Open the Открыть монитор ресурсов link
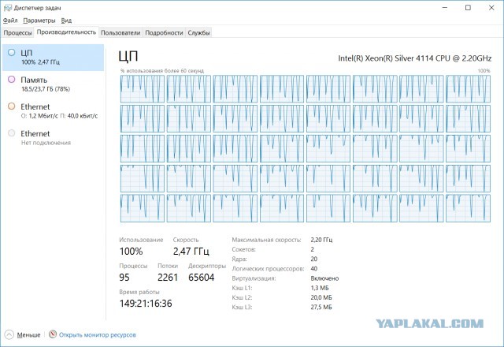Image resolution: width=504 pixels, height=347 pixels. coord(98,335)
